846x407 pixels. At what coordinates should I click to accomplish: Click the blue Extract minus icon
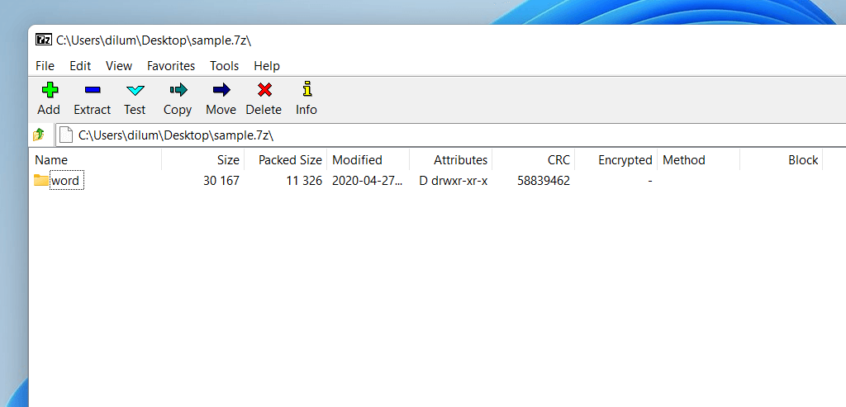tap(93, 90)
